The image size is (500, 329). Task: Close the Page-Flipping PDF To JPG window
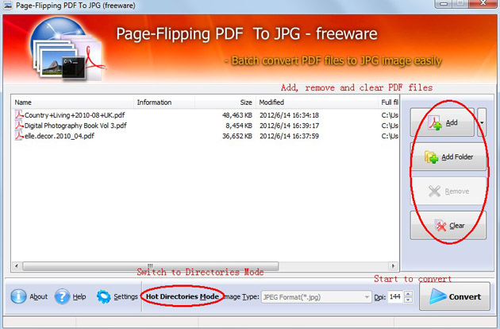pos(483,3)
